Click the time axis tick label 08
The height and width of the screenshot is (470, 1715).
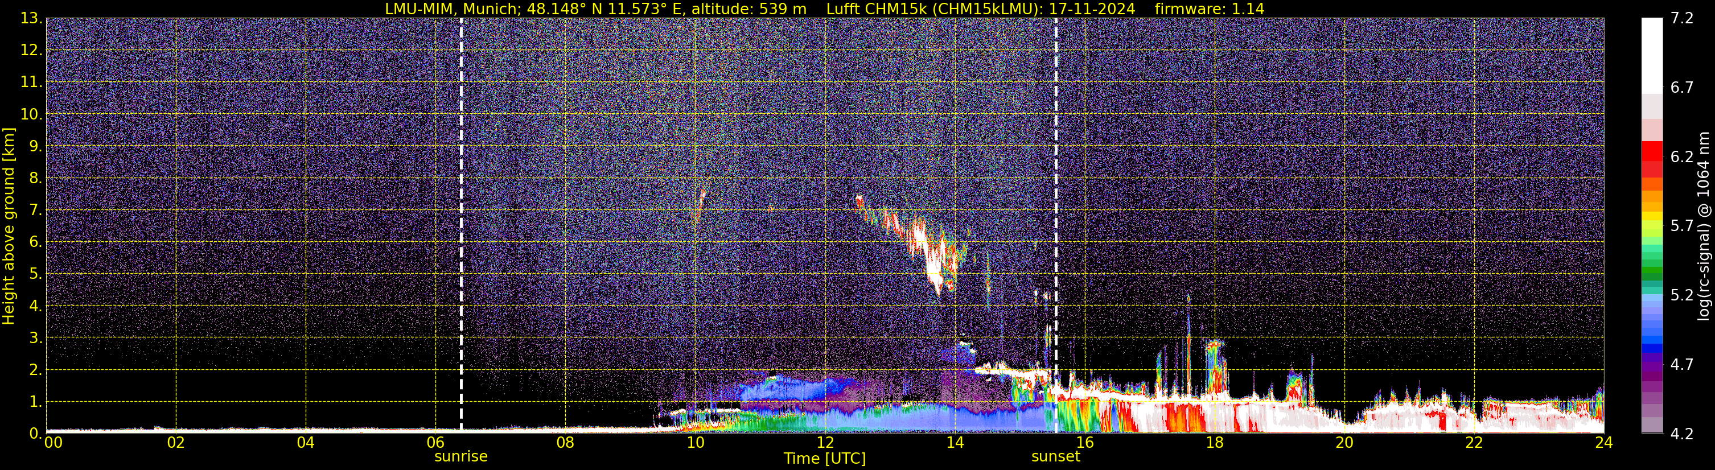pyautogui.click(x=565, y=443)
